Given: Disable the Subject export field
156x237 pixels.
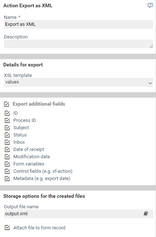Looking at the screenshot, I should [x=7, y=128].
